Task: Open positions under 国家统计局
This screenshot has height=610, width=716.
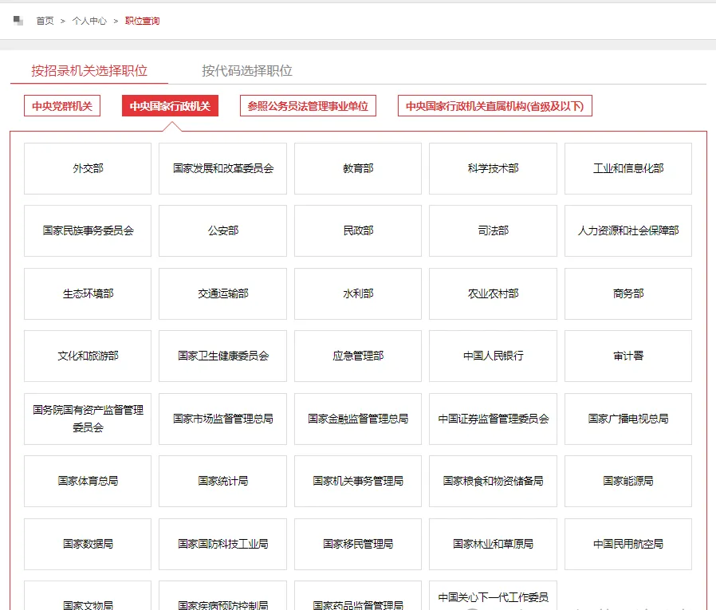Action: [222, 482]
